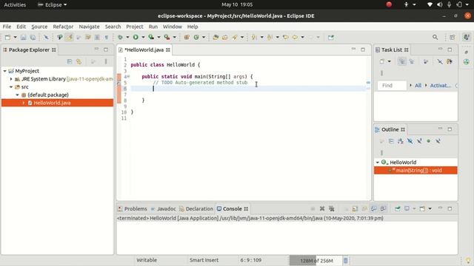Open the New file dropdown arrow

[x=15, y=38]
